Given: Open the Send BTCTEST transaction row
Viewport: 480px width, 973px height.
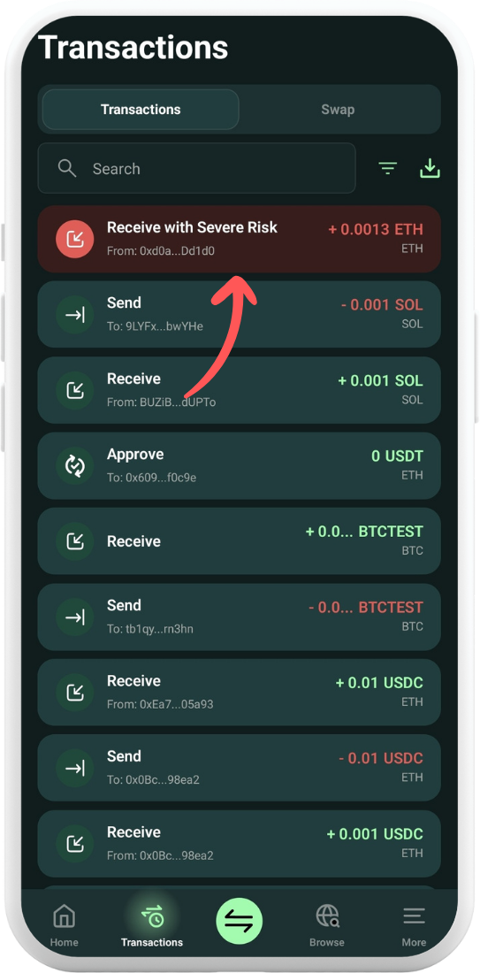Looking at the screenshot, I should click(x=240, y=617).
